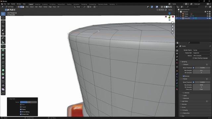Select the Move tool
The height and width of the screenshot is (119, 212).
click(3, 22)
